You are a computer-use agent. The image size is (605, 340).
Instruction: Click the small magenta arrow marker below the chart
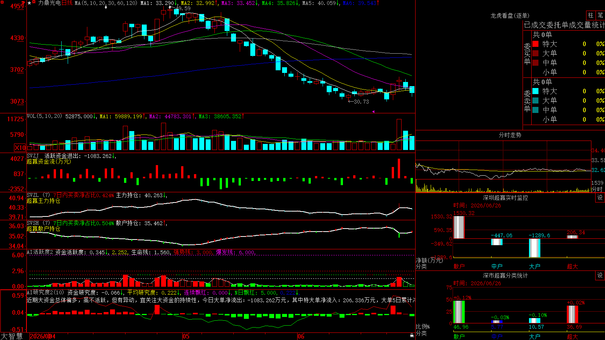click(x=373, y=111)
